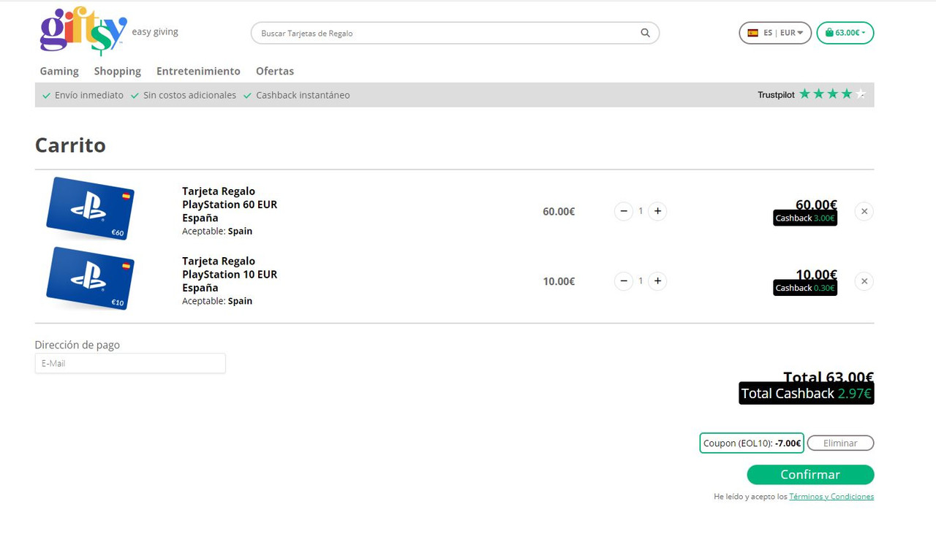
Task: Open the Tarjeta Regalo PlayStation 10 EUR title
Action: click(x=230, y=274)
